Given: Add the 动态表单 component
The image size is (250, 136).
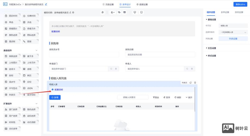Looking at the screenshot, I should tap(12, 129).
